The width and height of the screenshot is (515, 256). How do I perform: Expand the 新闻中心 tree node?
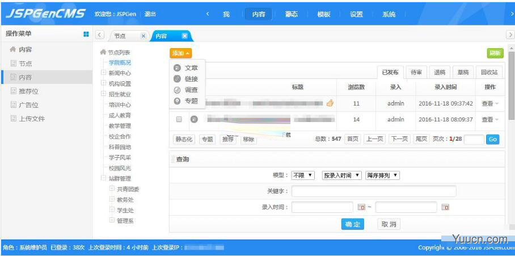coord(103,73)
